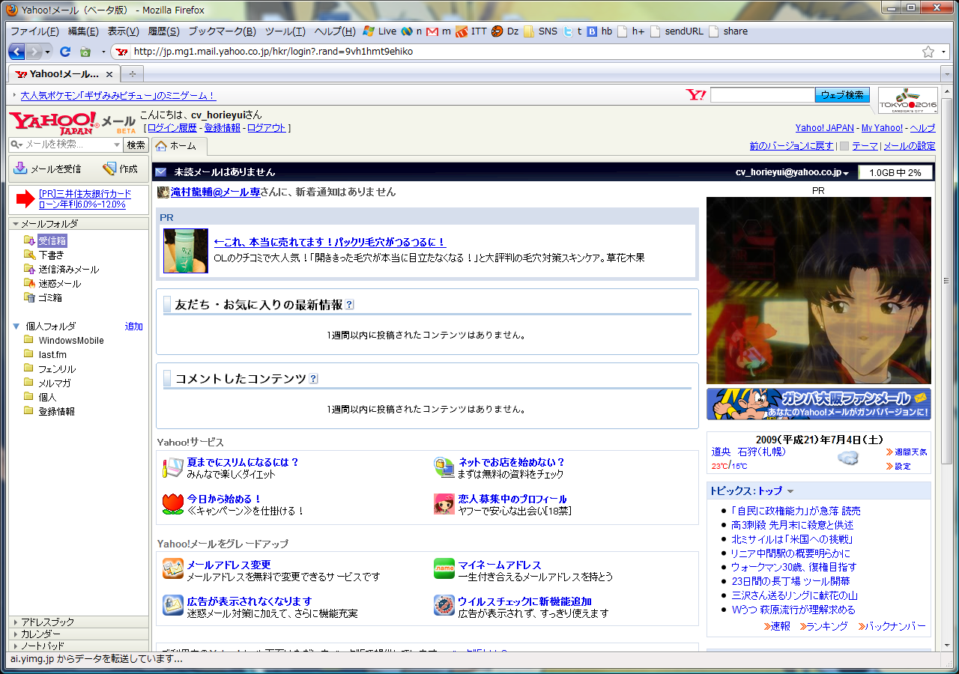Click the 1.0GB中 2% storage usage bar
Viewport: 959px width, 674px height.
pyautogui.click(x=895, y=172)
